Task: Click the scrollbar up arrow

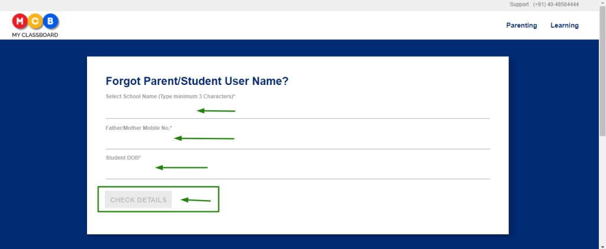Action: (602, 3)
